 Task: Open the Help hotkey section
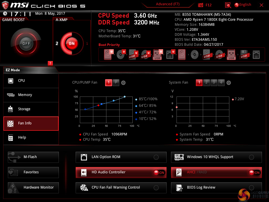click(31, 138)
